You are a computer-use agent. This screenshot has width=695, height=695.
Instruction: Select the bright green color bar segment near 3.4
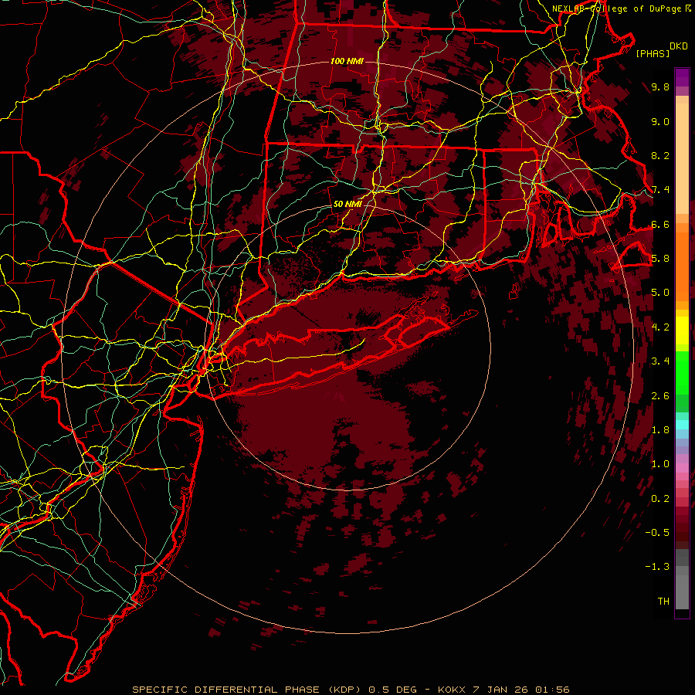click(x=682, y=372)
